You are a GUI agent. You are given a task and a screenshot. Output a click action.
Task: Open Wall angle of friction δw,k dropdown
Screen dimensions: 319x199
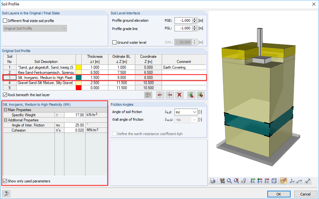(195, 120)
